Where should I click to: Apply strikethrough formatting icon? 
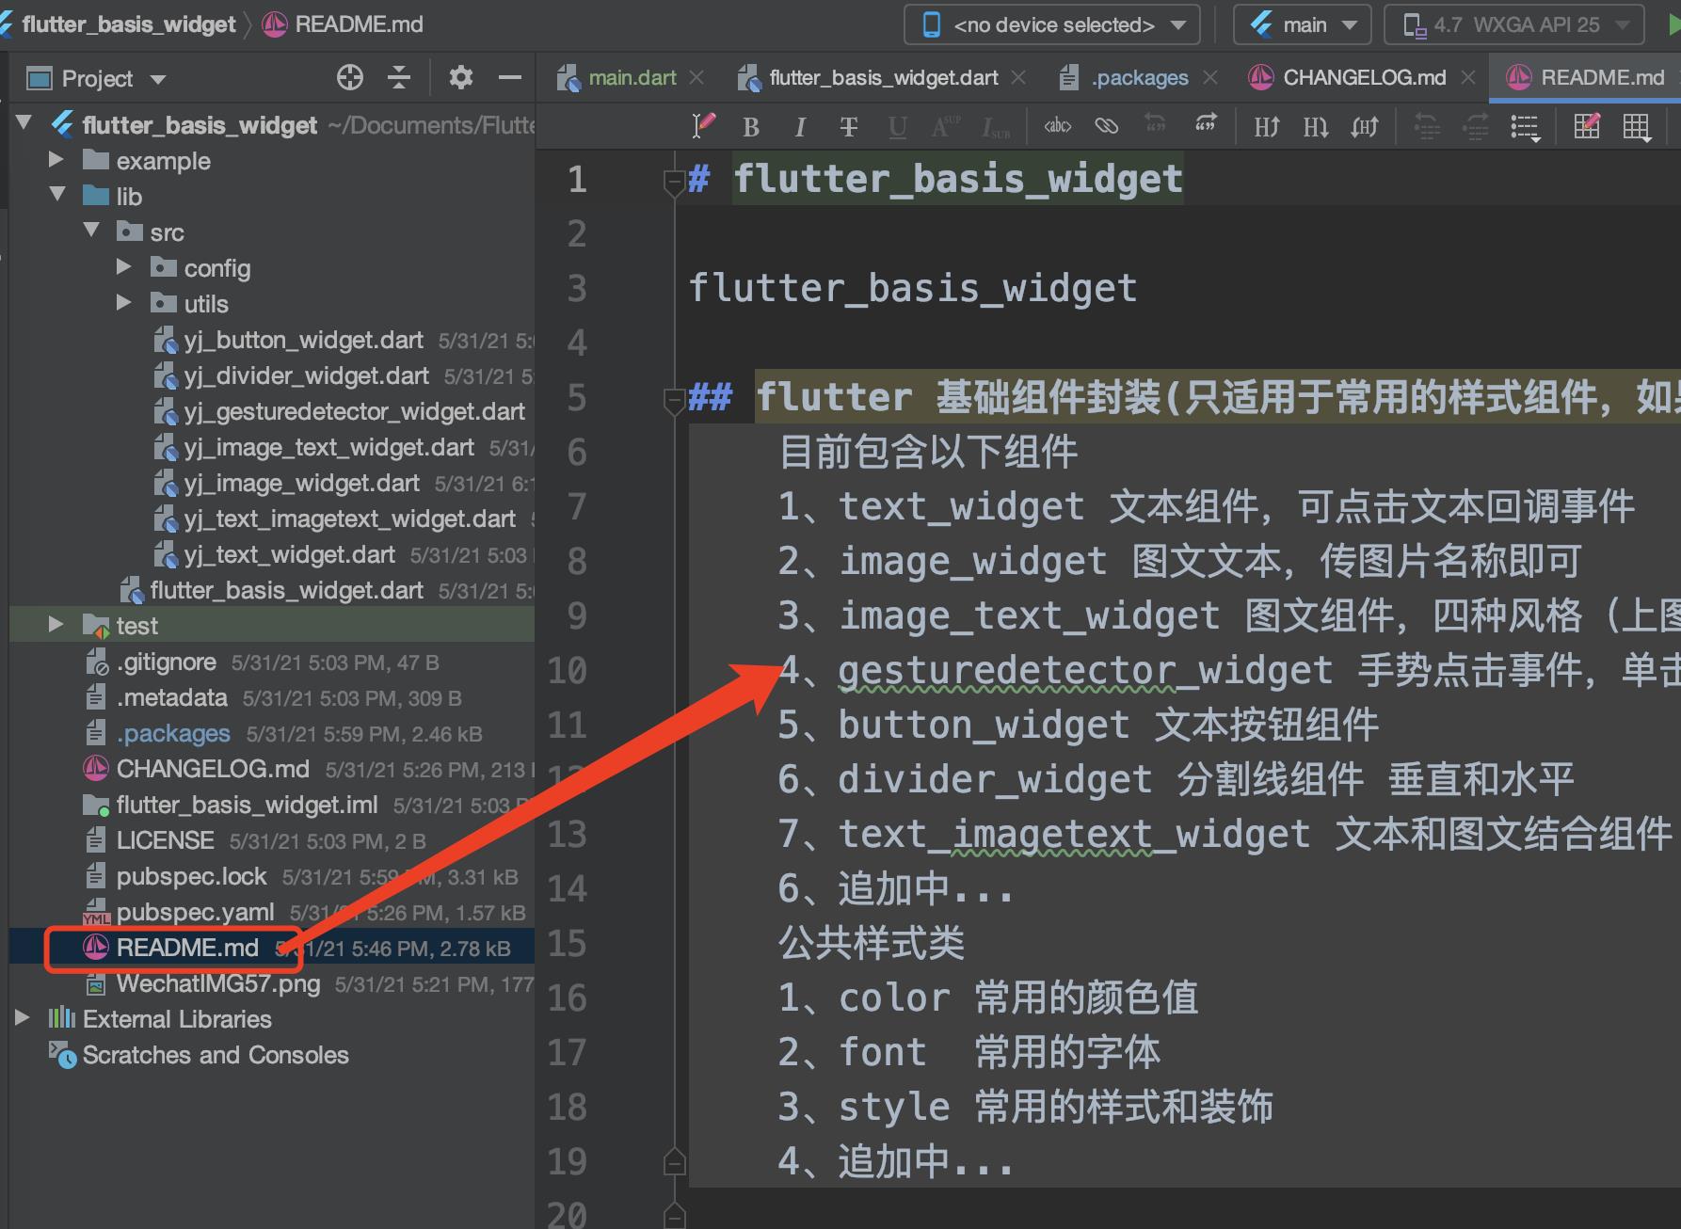pos(849,126)
